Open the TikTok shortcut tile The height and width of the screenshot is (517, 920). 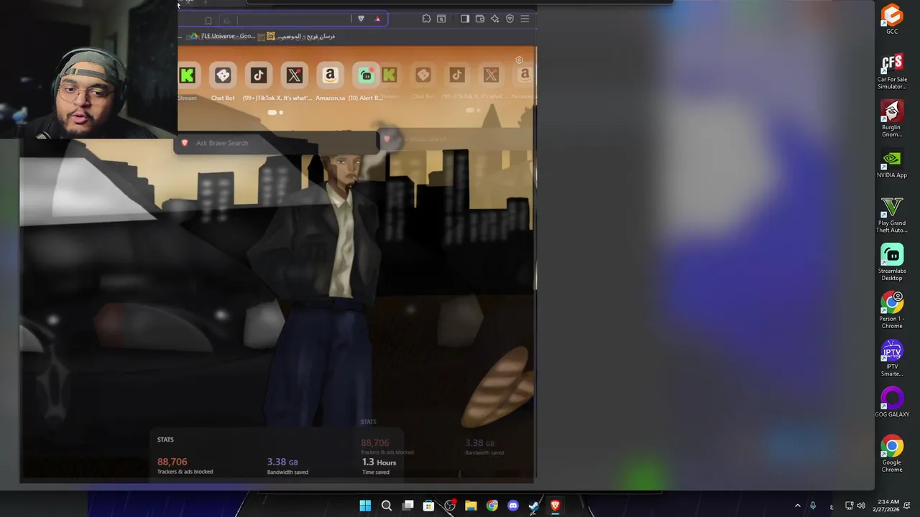[259, 75]
